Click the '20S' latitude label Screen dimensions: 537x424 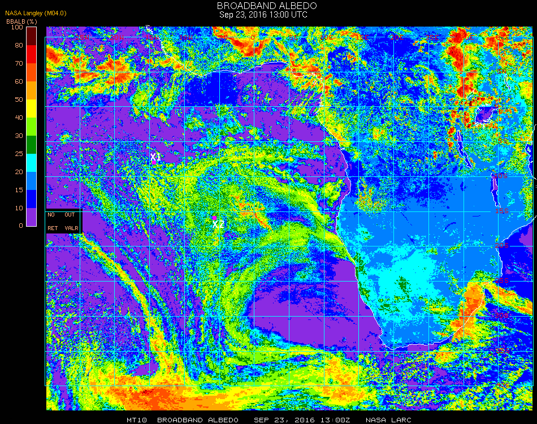502,245
